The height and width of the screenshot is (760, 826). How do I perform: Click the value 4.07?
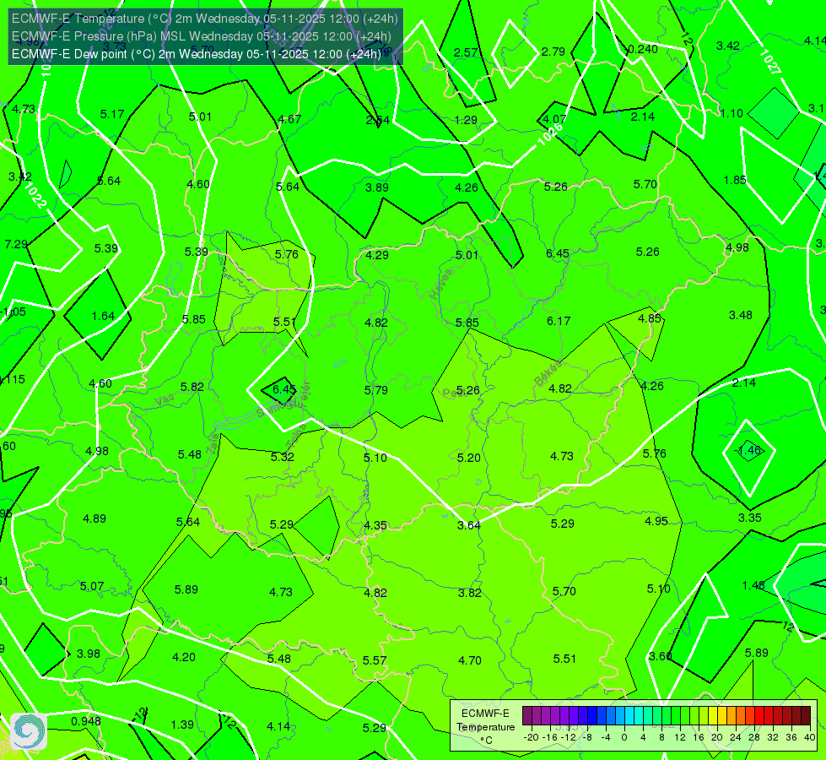(554, 119)
